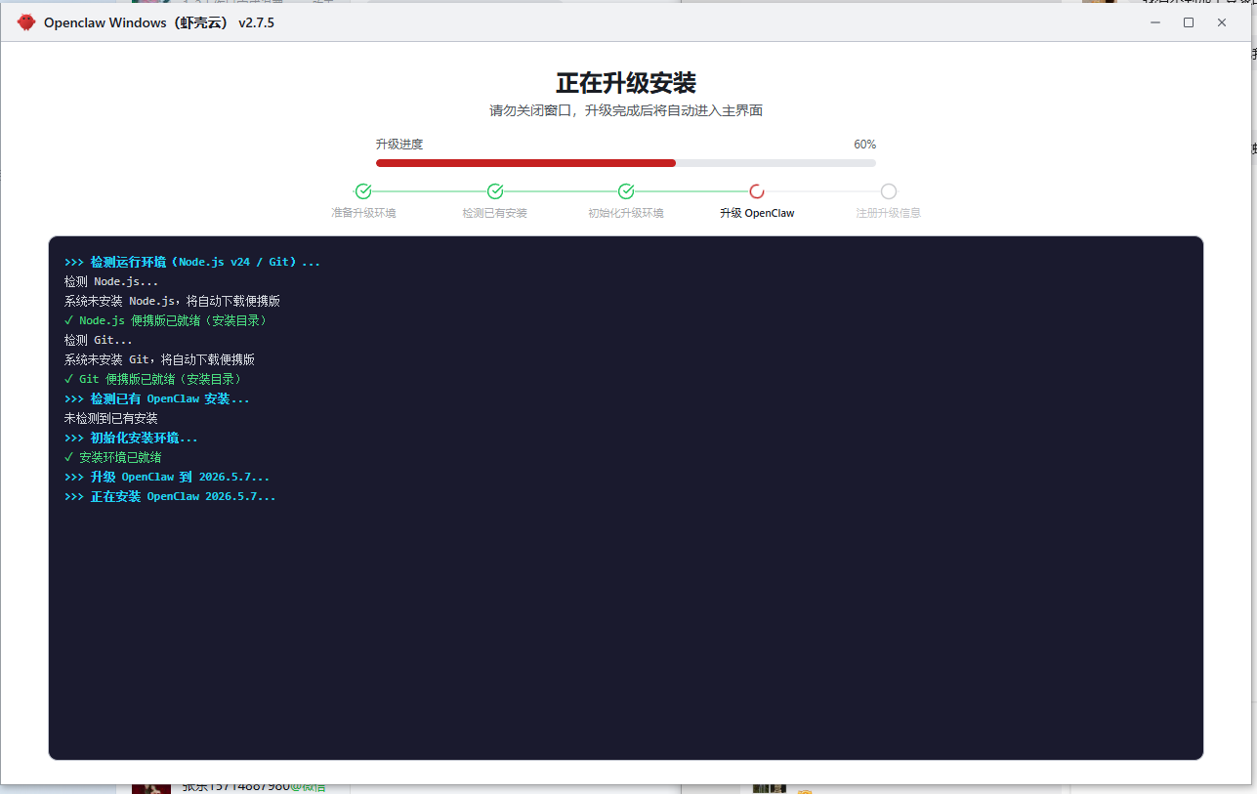
Task: Click log line 升级 OpenClaw 到 2026.5.7
Action: 167,477
